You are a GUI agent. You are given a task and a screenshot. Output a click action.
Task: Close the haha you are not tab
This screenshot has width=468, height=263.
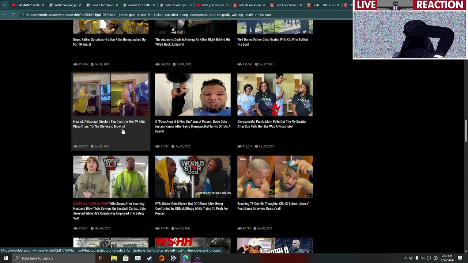point(227,5)
